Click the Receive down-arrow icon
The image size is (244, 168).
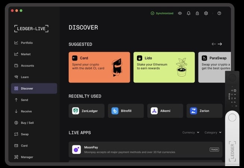pyautogui.click(x=16, y=111)
